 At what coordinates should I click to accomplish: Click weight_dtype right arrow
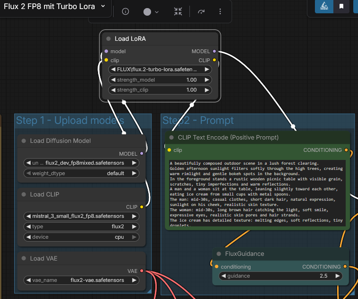tap(134, 173)
